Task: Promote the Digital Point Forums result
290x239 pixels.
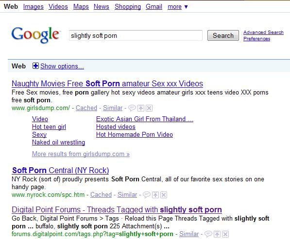Action: [217, 234]
